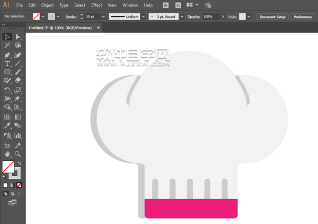The image size is (318, 224).
Task: Open the 3 pt. Round brush dropdown
Action: (x=182, y=17)
